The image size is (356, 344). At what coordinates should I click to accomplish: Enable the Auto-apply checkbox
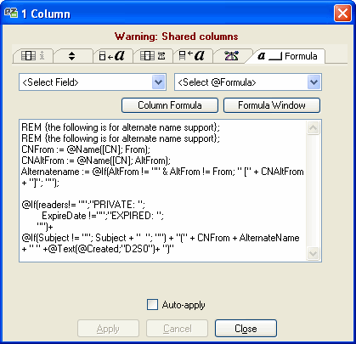tap(152, 305)
